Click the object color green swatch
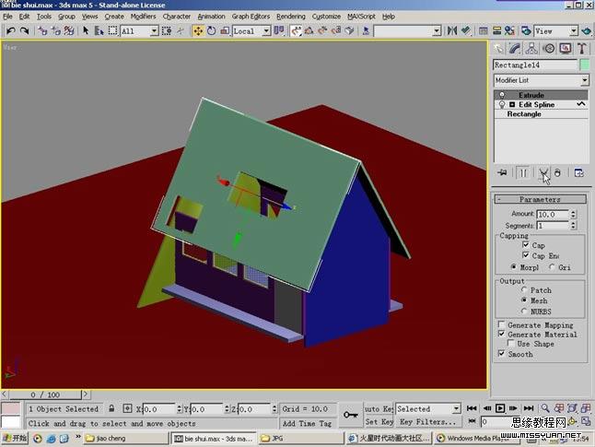 pos(585,65)
